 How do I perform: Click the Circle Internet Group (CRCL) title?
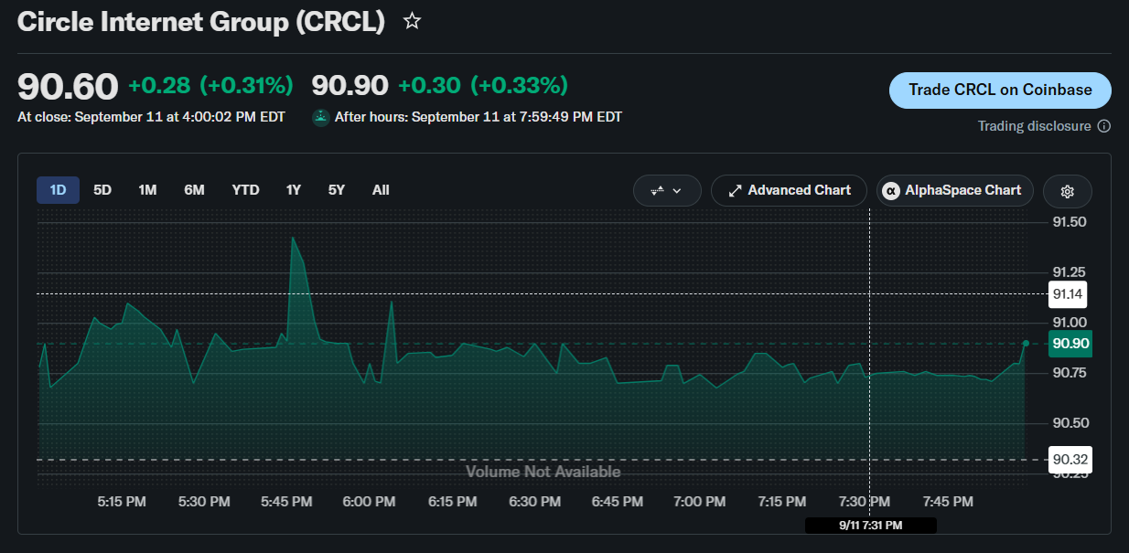(201, 22)
